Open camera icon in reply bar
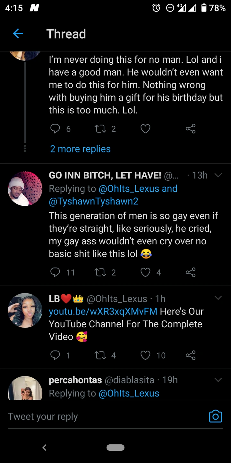The height and width of the screenshot is (463, 231). click(x=215, y=416)
